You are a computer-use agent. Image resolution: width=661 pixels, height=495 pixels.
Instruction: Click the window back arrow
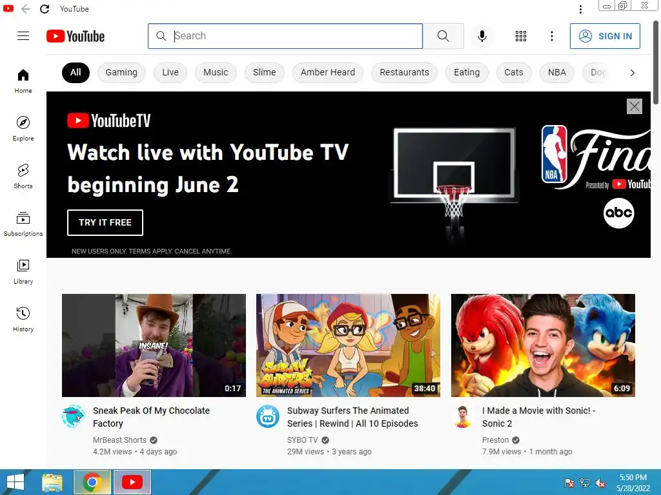click(26, 9)
